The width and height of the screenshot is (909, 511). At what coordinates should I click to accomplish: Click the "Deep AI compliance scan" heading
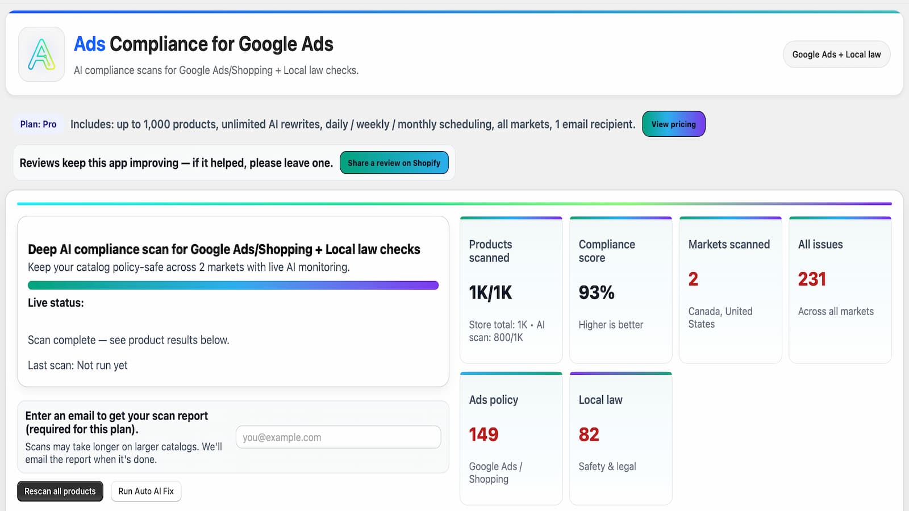pos(224,249)
